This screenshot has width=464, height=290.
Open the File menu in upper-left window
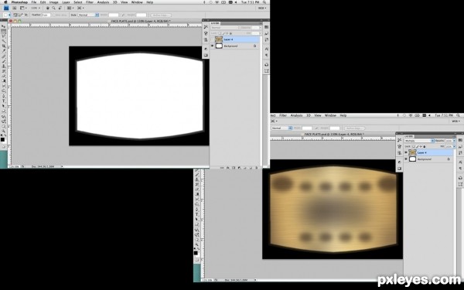[x=34, y=2]
